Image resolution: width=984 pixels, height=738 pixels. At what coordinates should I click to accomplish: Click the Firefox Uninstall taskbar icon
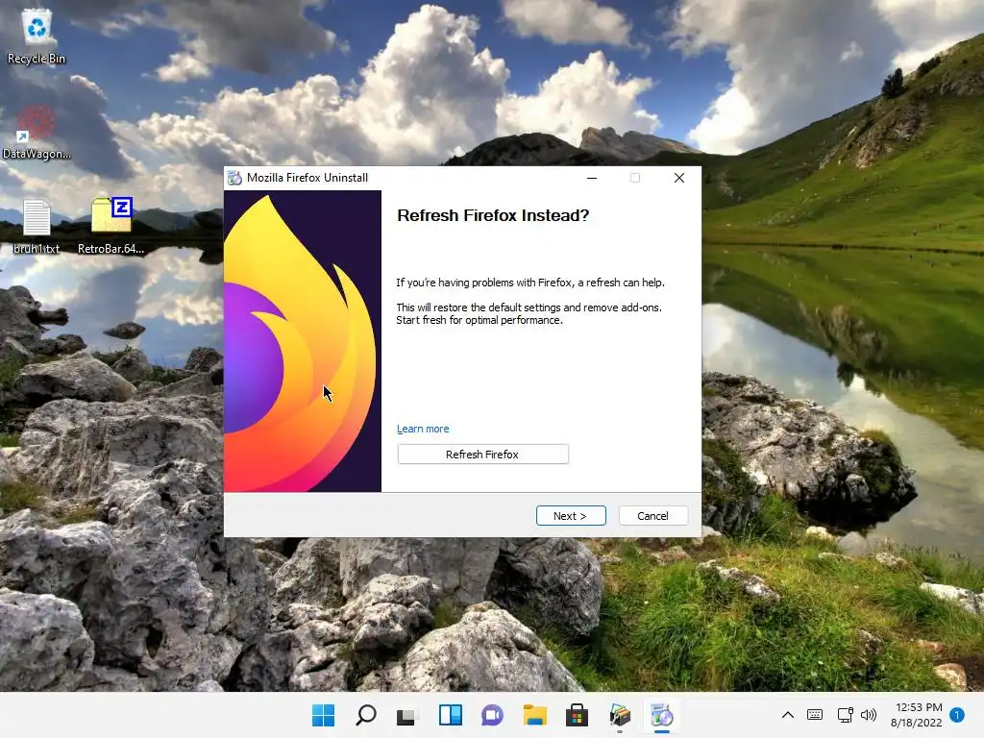click(x=661, y=715)
